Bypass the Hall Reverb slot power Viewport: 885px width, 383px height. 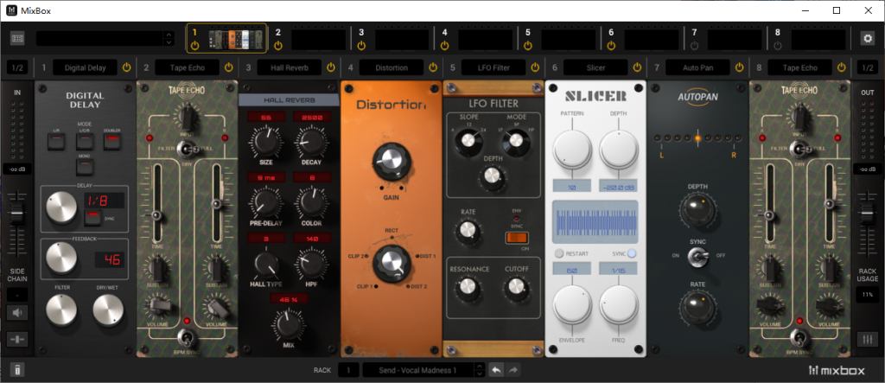point(331,67)
